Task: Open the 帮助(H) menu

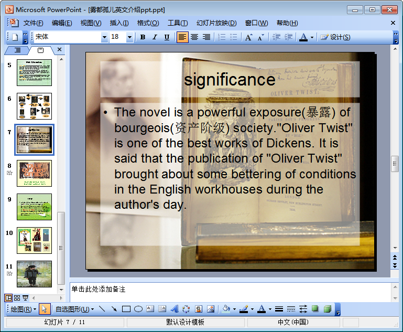Action: tap(287, 23)
